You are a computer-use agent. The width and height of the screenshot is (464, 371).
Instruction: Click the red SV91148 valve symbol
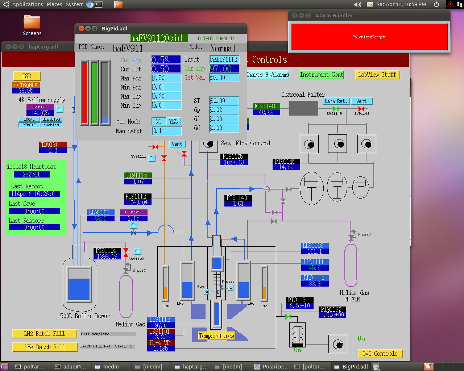pos(361,109)
